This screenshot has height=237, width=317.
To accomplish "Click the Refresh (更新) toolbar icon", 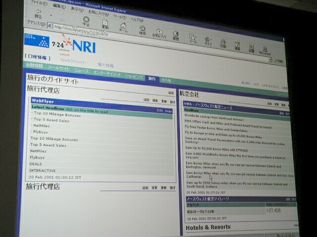I will click(105, 24).
